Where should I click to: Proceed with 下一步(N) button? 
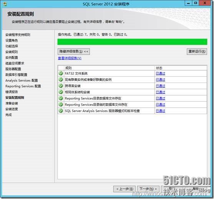(x=148, y=189)
